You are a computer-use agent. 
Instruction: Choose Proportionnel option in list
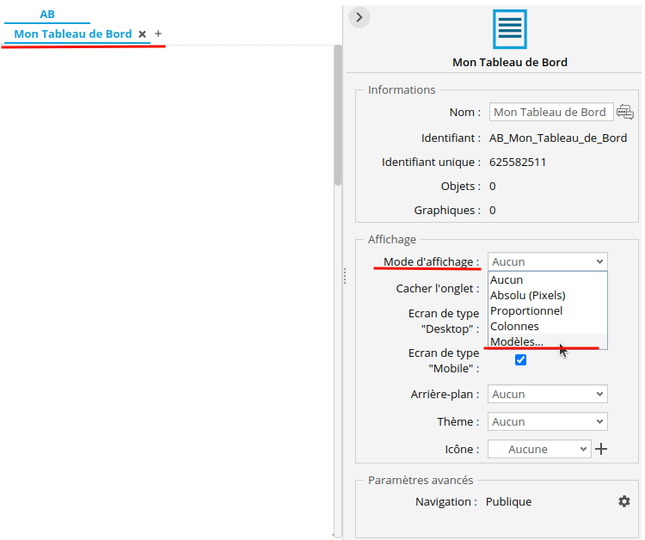[x=526, y=310]
